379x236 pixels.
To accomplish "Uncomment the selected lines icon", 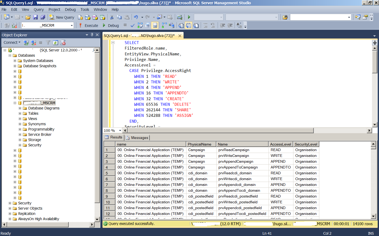I will coord(213,25).
